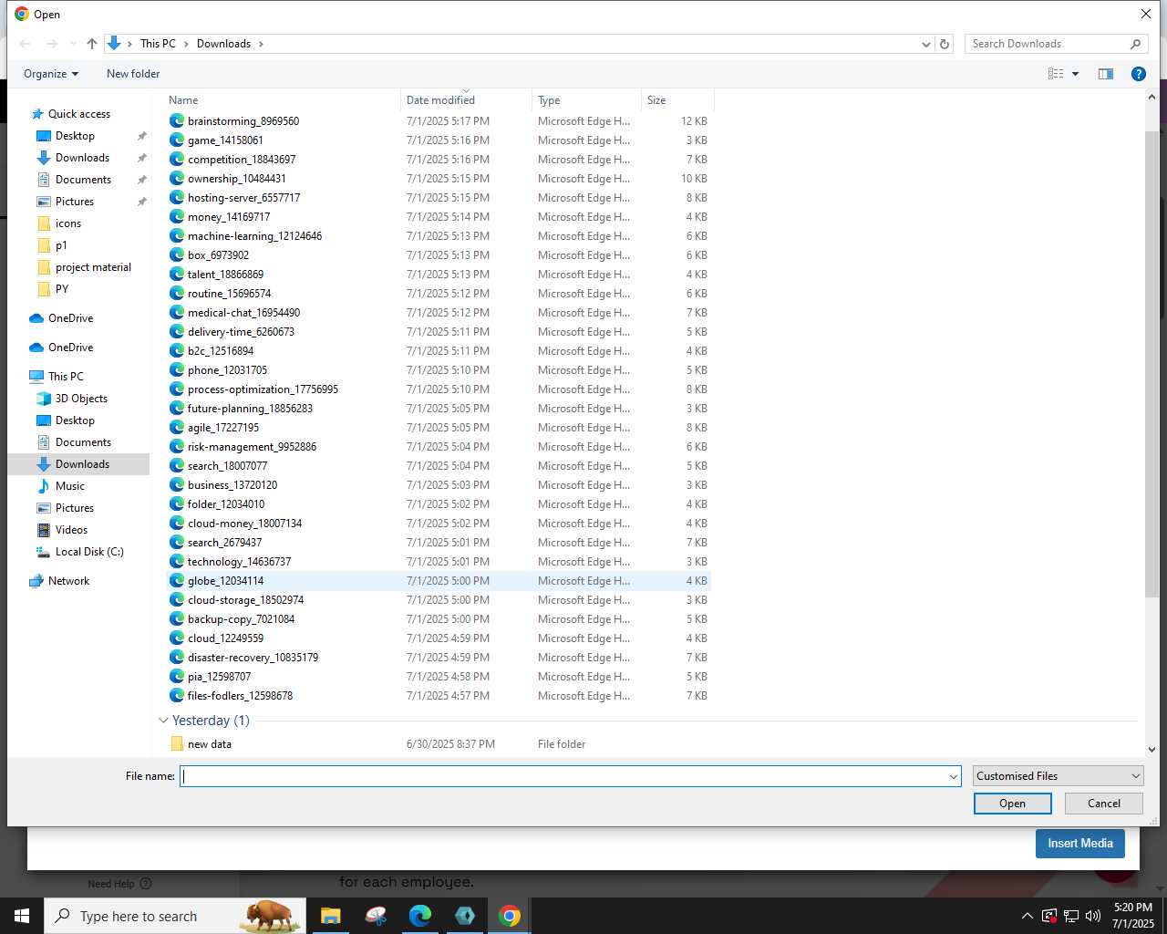This screenshot has width=1167, height=934.
Task: Open the pinned Desktop under Quick access
Action: tap(75, 136)
